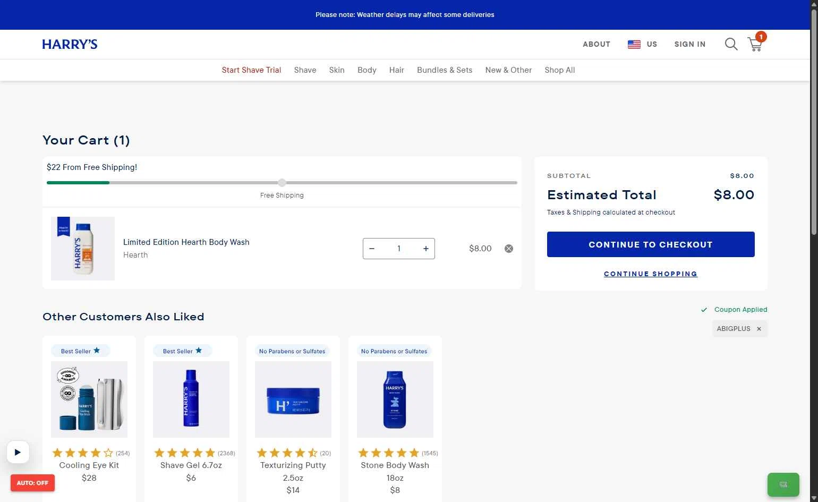The width and height of the screenshot is (818, 502).
Task: Click Best Seller badge on Cooling Eye Kit
Action: pos(81,351)
